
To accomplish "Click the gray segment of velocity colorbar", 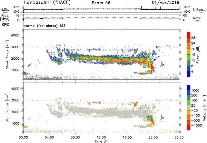I will [x=189, y=108].
